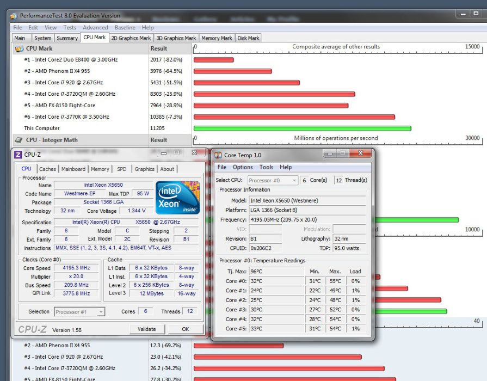Screen dimensions: 487x381
Task: Open the Baseline menu in PerformanceTest
Action: click(x=125, y=27)
